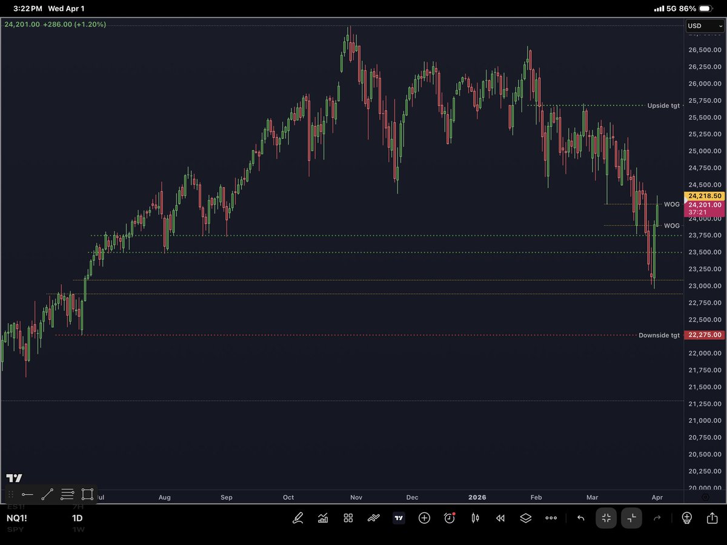Screen dimensions: 727x545
Task: Tap the 26,000.00 price scale label
Action: (703, 84)
